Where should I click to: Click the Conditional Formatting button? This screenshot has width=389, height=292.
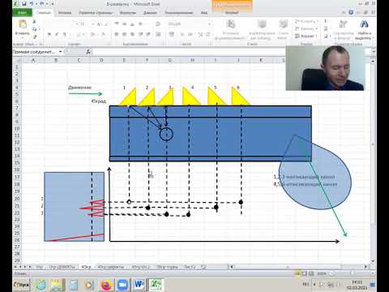pyautogui.click(x=230, y=30)
